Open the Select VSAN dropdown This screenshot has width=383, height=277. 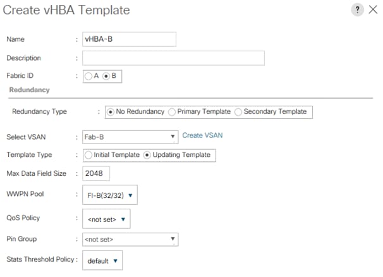tap(130, 137)
